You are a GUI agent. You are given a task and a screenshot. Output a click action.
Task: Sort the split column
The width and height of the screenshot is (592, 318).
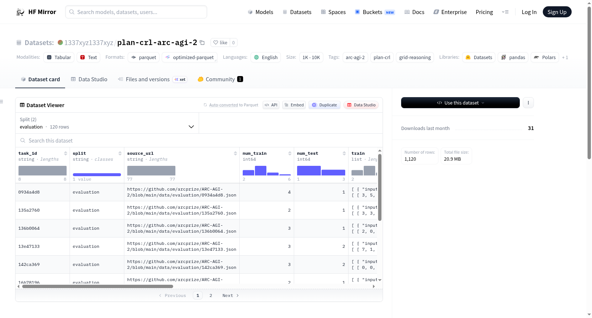coord(120,153)
